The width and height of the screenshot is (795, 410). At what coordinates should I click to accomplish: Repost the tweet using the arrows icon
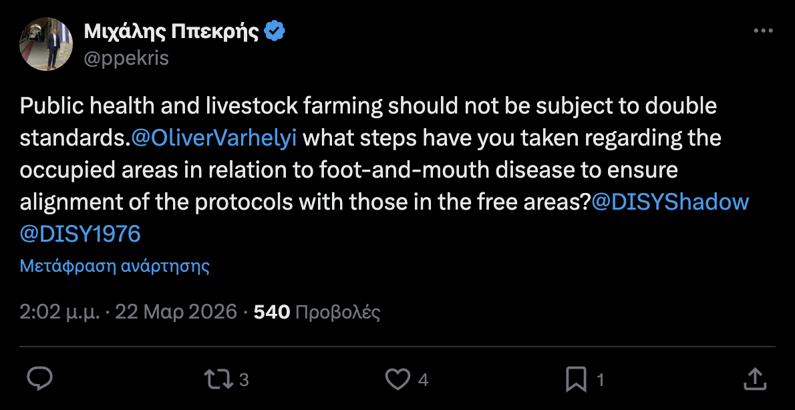(x=217, y=379)
